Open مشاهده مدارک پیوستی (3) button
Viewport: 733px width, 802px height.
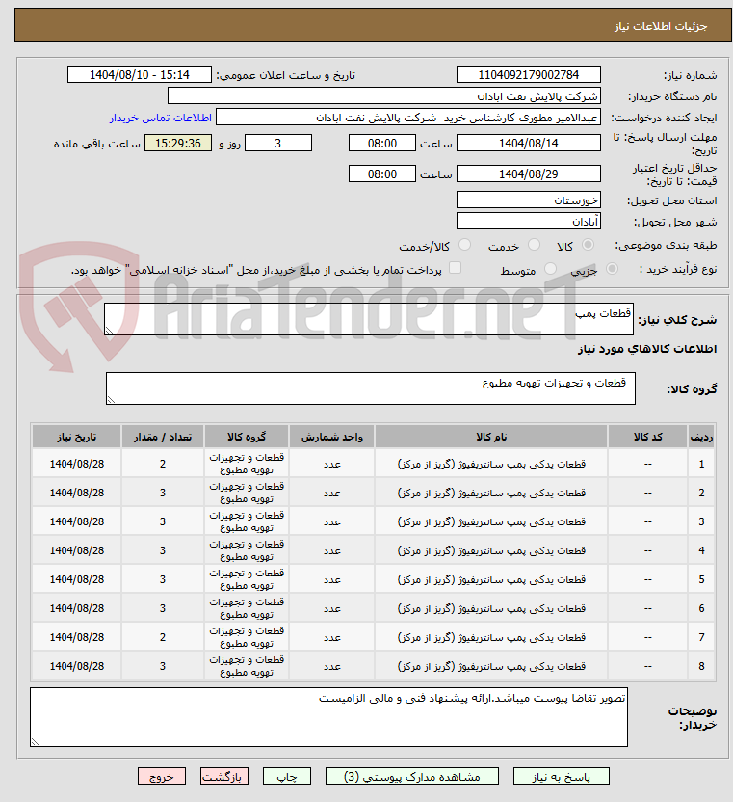point(412,776)
